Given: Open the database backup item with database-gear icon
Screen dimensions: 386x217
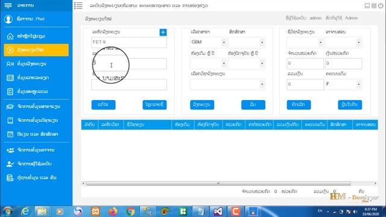Looking at the screenshot, I should click(36, 178).
